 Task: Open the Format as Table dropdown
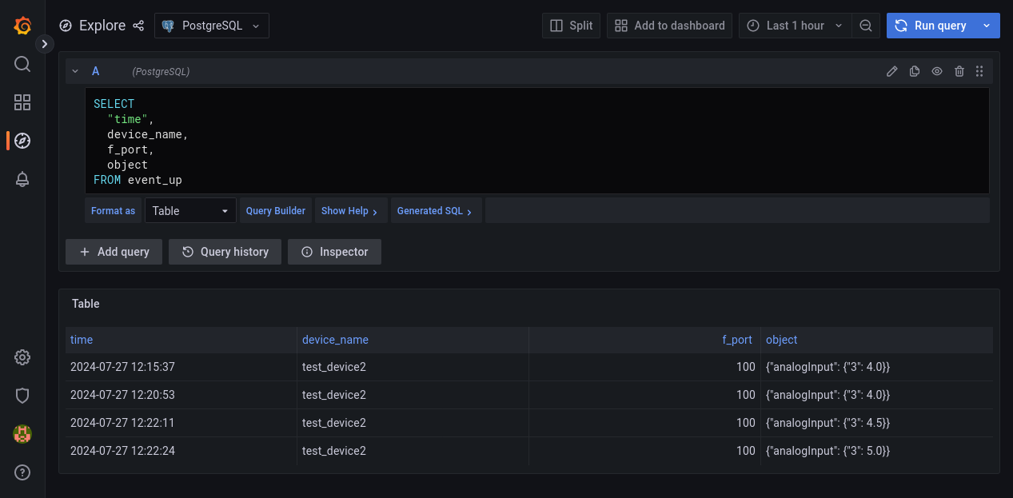click(x=190, y=211)
